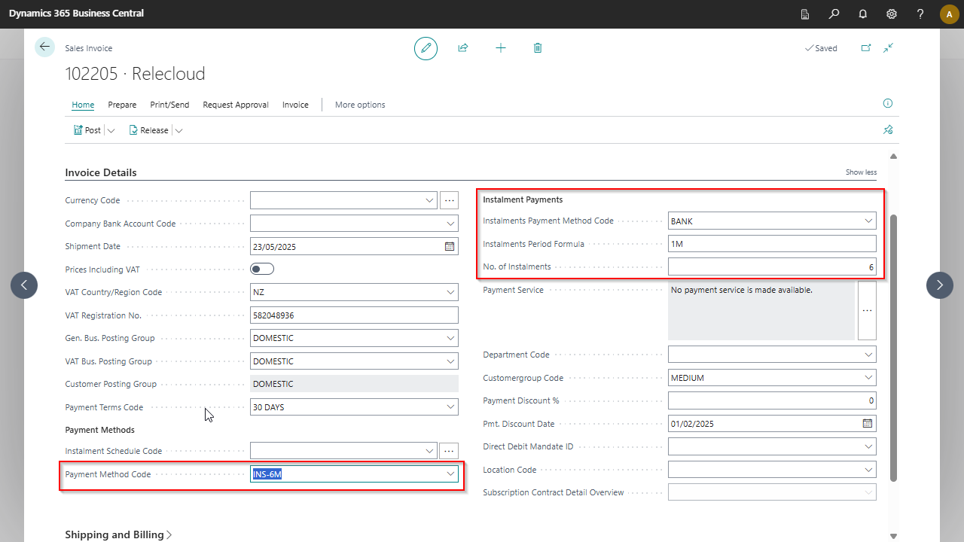Image resolution: width=964 pixels, height=542 pixels.
Task: Click the Invoice Details section header
Action: click(x=101, y=172)
